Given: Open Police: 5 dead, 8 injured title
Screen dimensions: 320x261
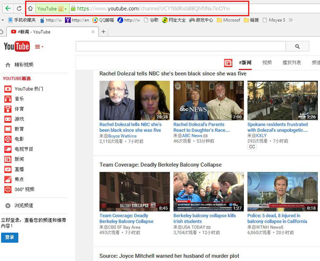Looking at the screenshot, I should tap(277, 218).
